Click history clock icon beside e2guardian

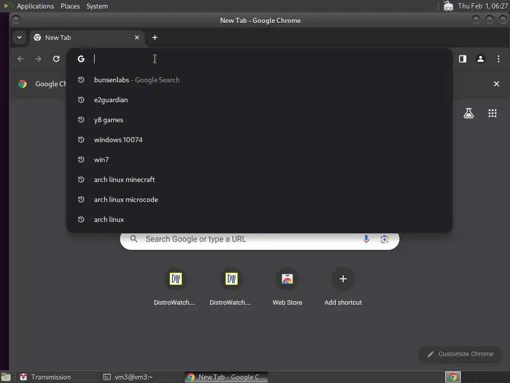(x=81, y=100)
